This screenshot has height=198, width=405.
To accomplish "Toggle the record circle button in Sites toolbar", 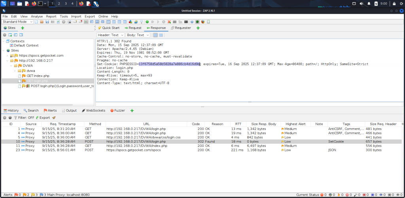I will pyautogui.click(x=5, y=35).
